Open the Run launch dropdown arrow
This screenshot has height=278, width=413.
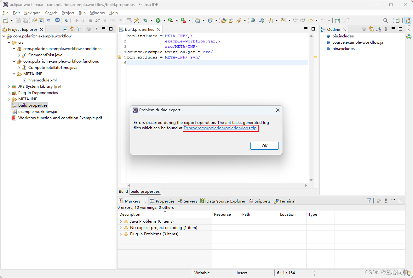(164, 20)
